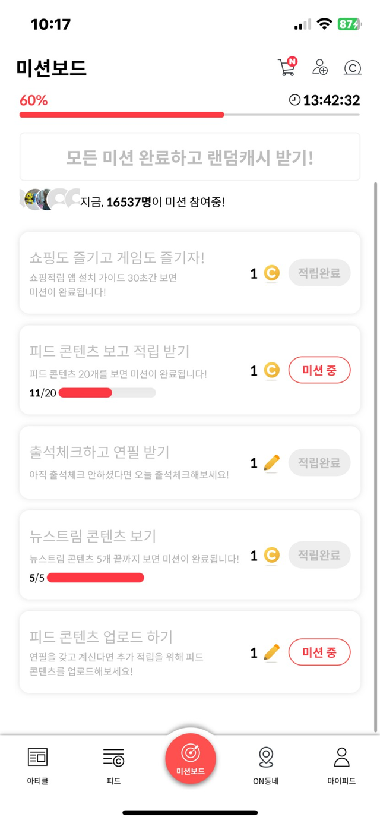The width and height of the screenshot is (380, 823).
Task: Switch to the 아티클 tab
Action: coord(37,766)
